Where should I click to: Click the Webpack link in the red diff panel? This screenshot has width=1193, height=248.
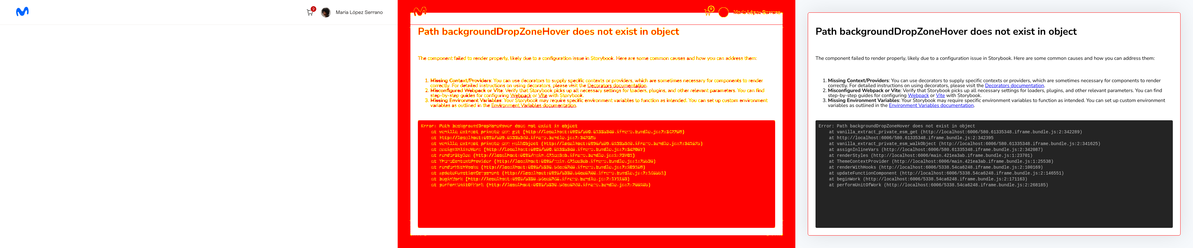521,95
